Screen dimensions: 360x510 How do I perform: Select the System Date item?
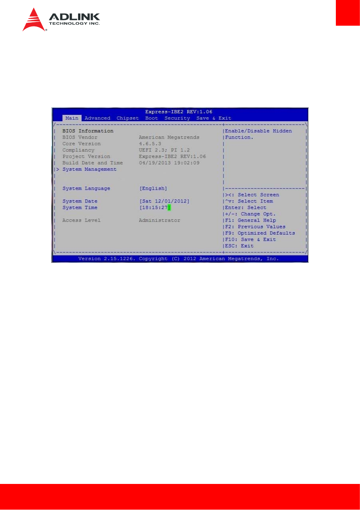[80, 201]
